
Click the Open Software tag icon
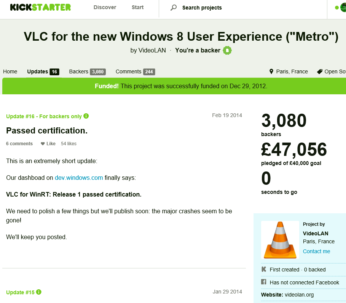(320, 71)
